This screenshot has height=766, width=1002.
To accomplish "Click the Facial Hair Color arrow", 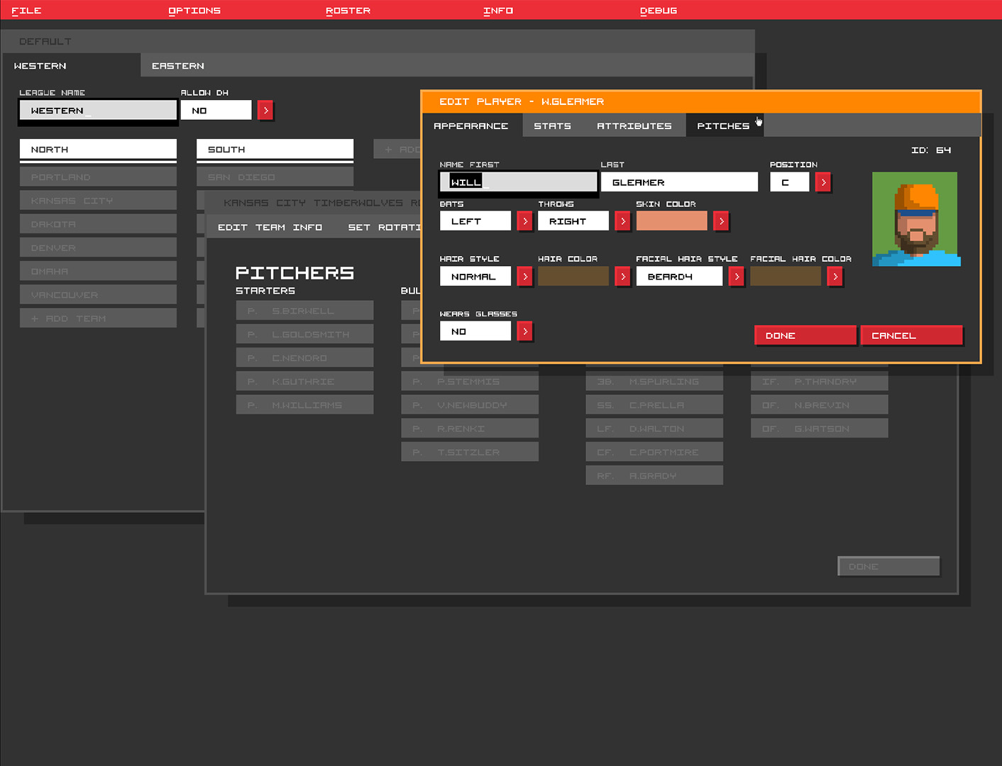I will 835,277.
